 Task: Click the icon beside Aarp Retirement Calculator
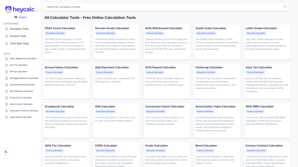(x=7, y=85)
